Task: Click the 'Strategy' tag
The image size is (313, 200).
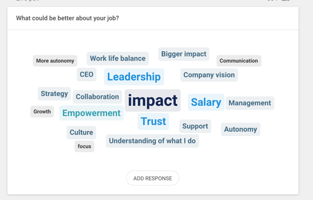Action: click(x=54, y=94)
